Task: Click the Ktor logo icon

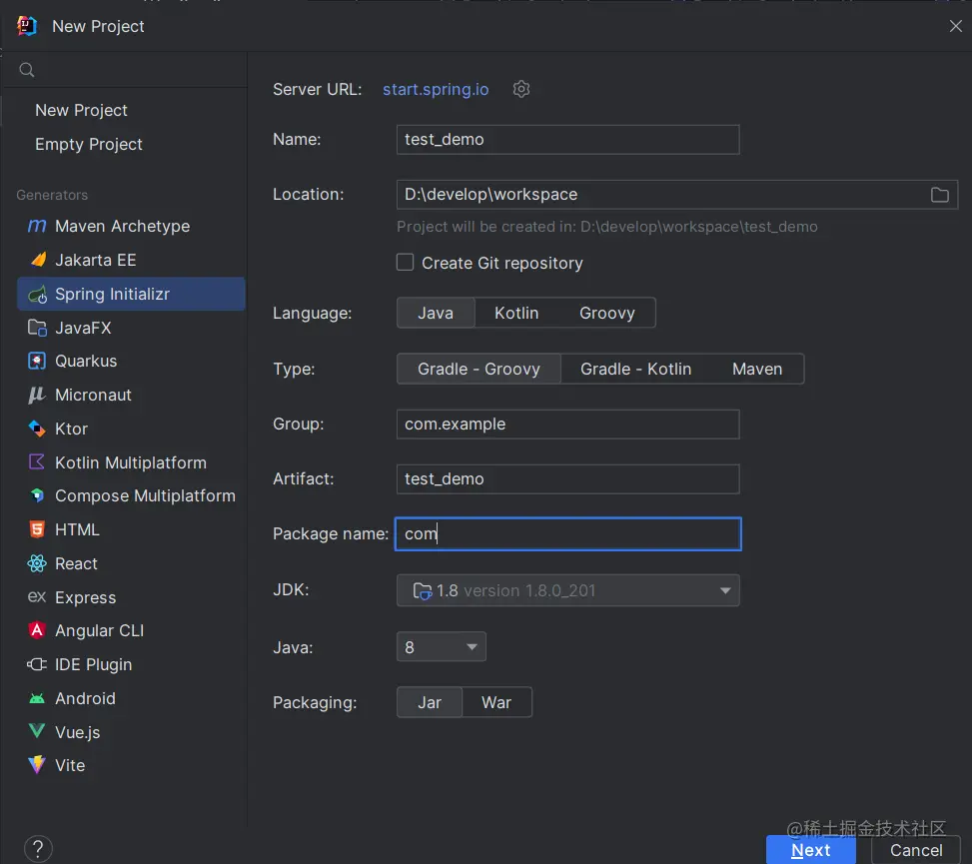Action: point(37,429)
